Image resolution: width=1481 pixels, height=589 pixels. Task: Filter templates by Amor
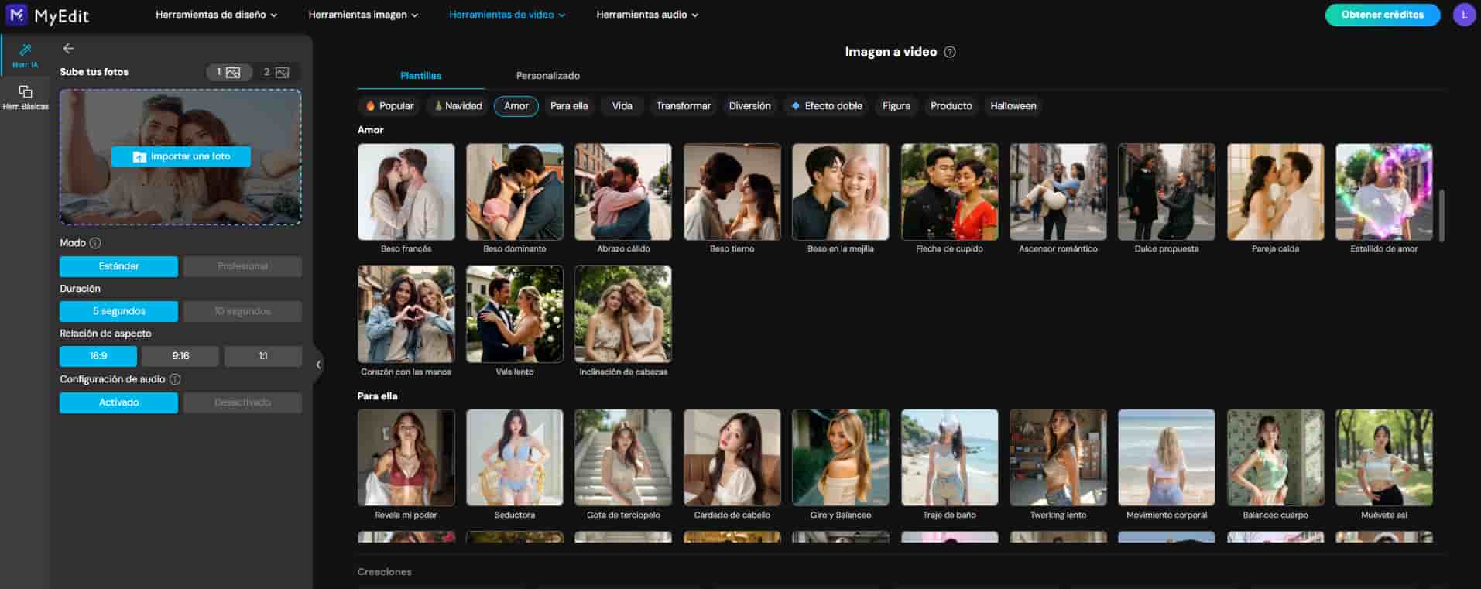[x=516, y=106]
